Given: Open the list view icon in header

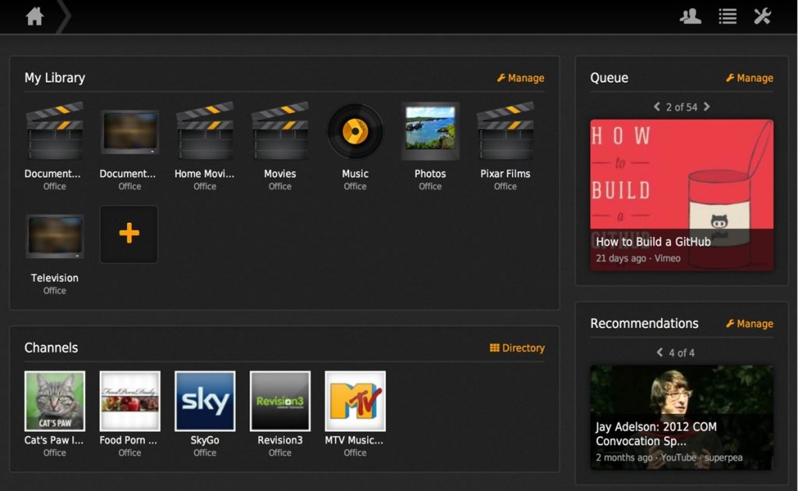Looking at the screenshot, I should 727,16.
